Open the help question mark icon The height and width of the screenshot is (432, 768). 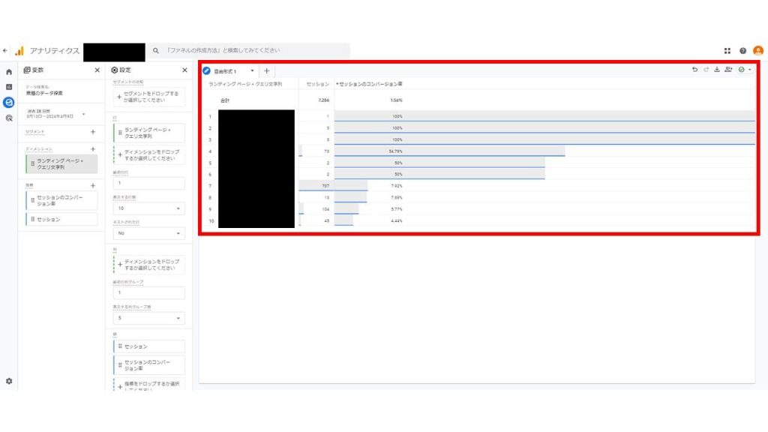(743, 51)
